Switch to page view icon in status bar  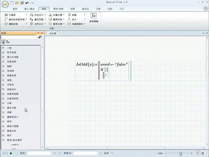(197, 153)
